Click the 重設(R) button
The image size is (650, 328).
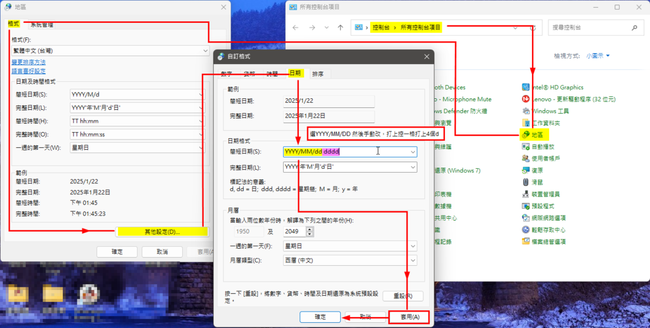tap(403, 296)
